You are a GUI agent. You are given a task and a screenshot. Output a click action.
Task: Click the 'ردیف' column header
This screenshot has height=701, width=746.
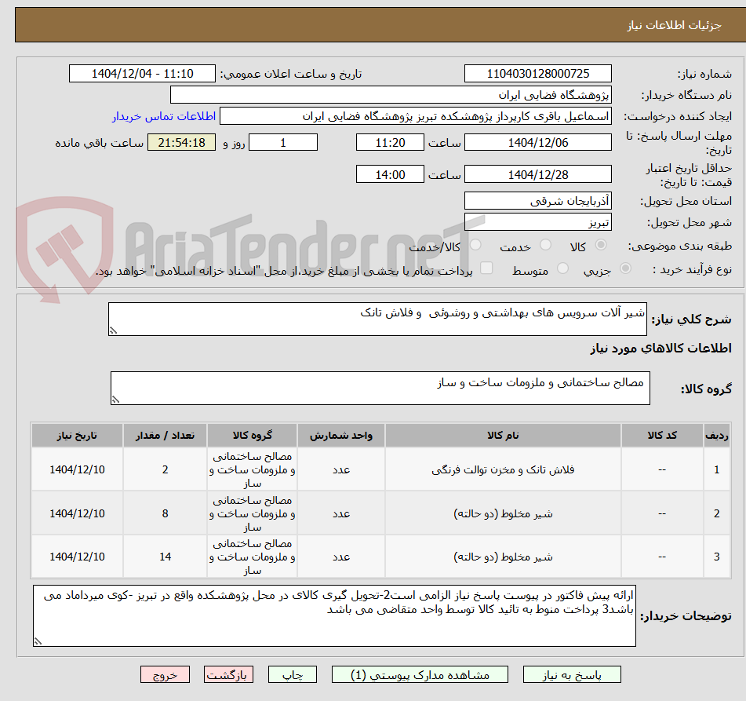point(716,435)
